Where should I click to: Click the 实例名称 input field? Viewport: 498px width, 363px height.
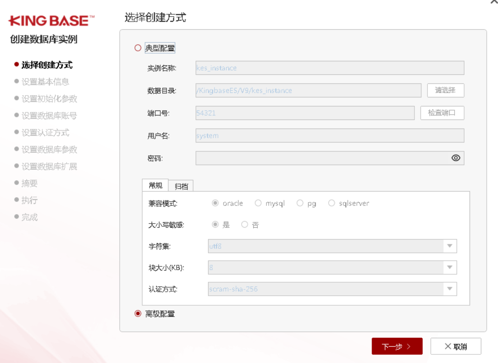click(x=330, y=68)
